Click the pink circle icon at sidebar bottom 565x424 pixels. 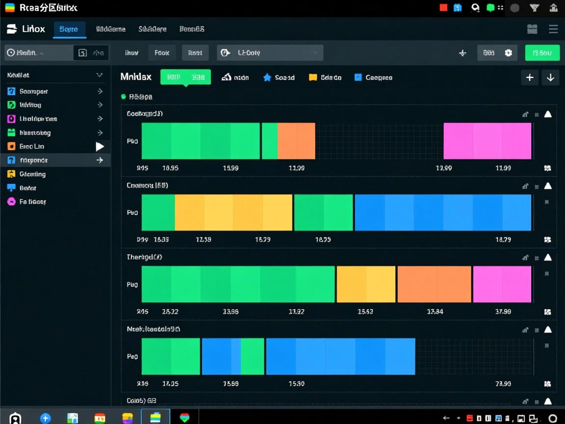click(x=11, y=201)
